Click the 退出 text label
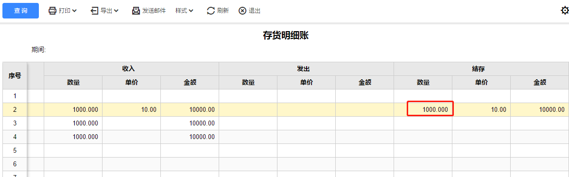569x177 pixels. pos(255,11)
